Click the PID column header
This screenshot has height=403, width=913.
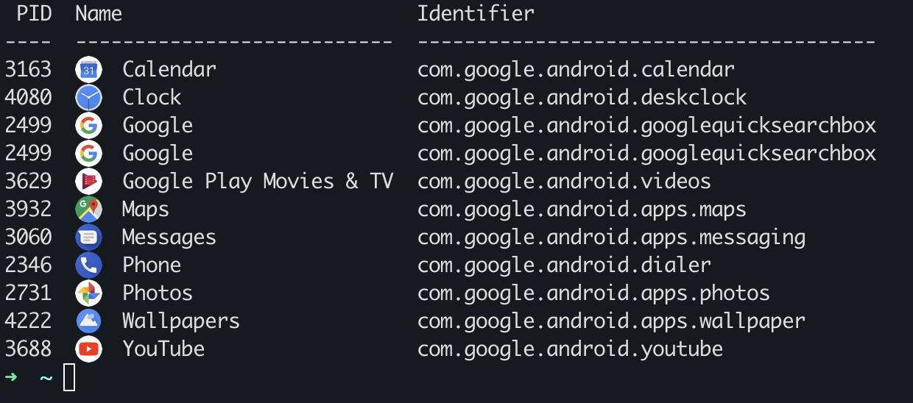tap(34, 13)
